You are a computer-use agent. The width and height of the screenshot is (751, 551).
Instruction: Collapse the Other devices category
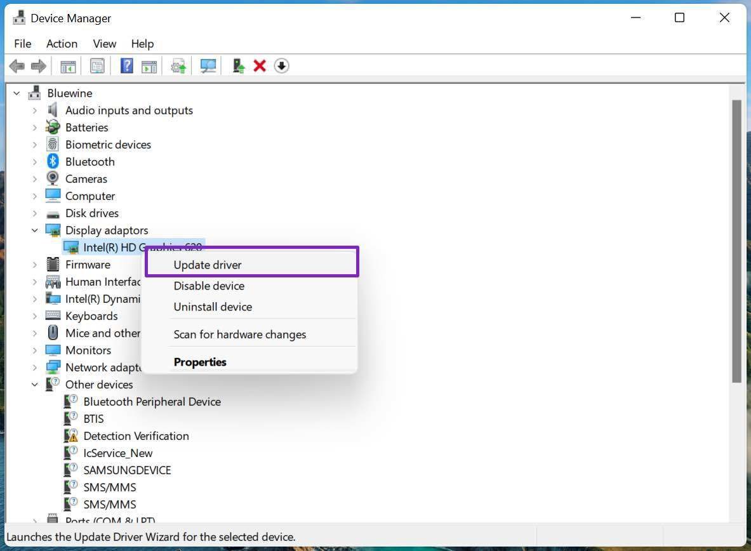coord(34,385)
